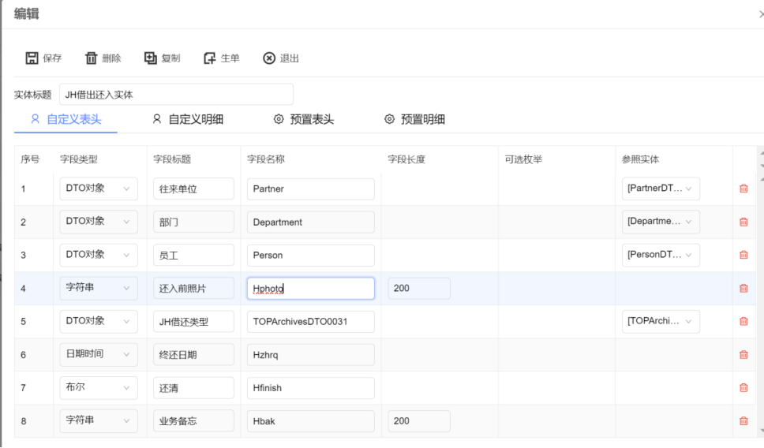Click the Department field name input
The image size is (764, 448).
311,222
